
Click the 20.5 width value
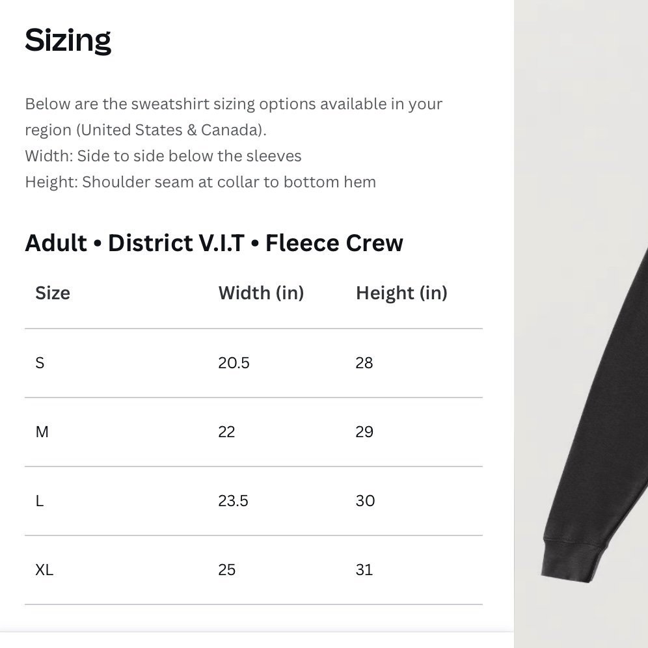(x=234, y=363)
